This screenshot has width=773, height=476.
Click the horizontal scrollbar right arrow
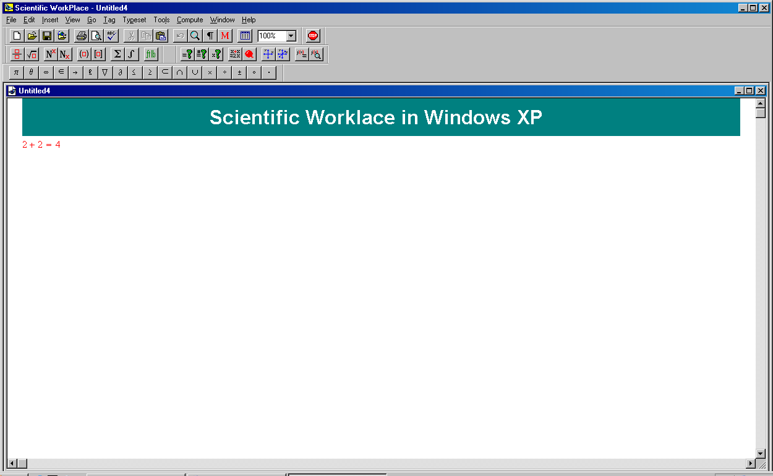point(751,464)
